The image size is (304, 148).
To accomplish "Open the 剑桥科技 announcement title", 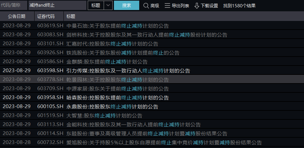I will tap(147, 35).
